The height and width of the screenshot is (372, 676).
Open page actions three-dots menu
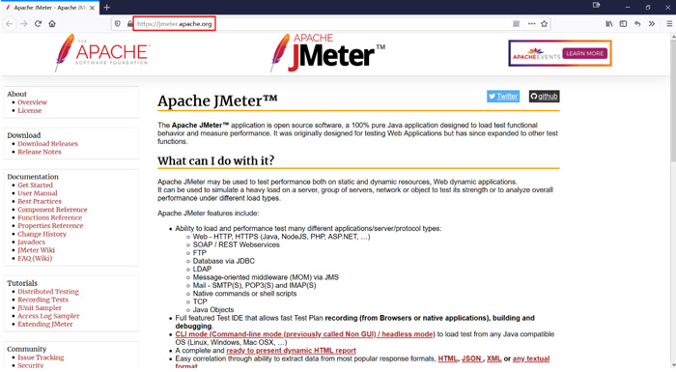tap(531, 24)
